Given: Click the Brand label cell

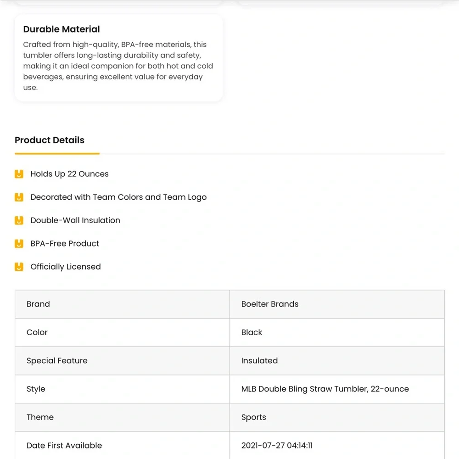Looking at the screenshot, I should (x=123, y=304).
